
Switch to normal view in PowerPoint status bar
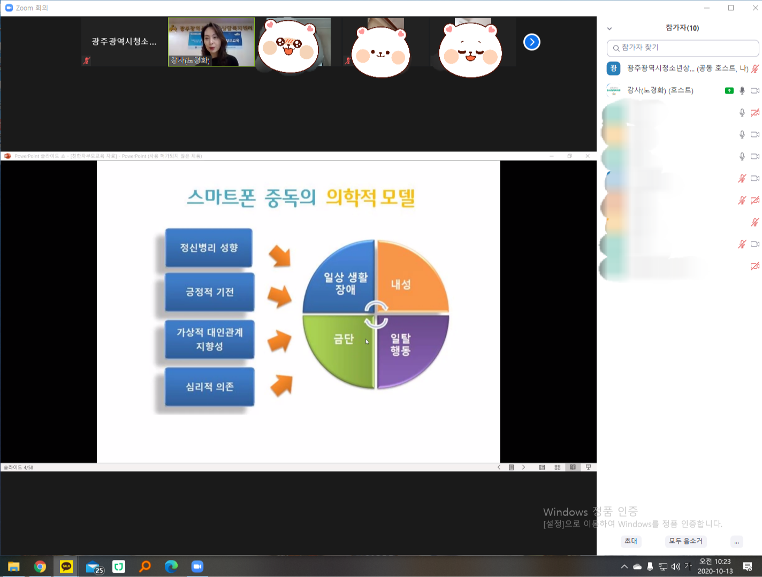point(542,467)
